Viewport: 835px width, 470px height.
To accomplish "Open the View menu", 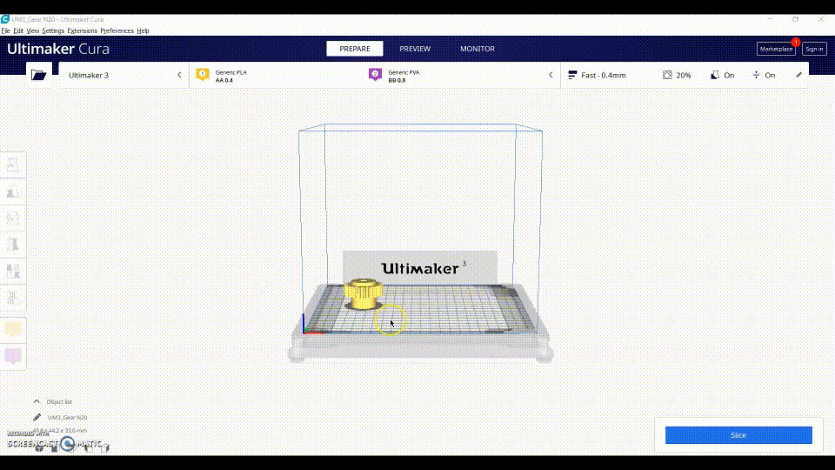I will [x=32, y=31].
